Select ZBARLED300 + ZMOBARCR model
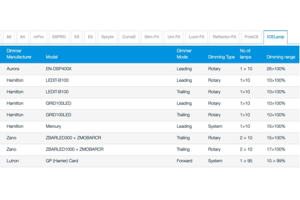 73,138
